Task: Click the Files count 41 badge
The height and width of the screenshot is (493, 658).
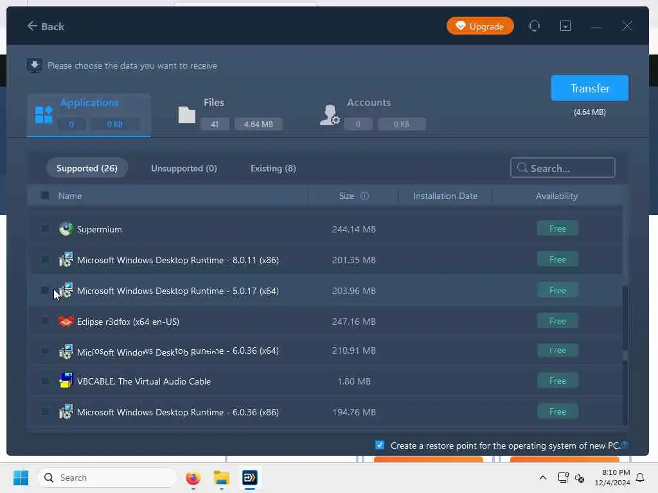Action: tap(215, 124)
